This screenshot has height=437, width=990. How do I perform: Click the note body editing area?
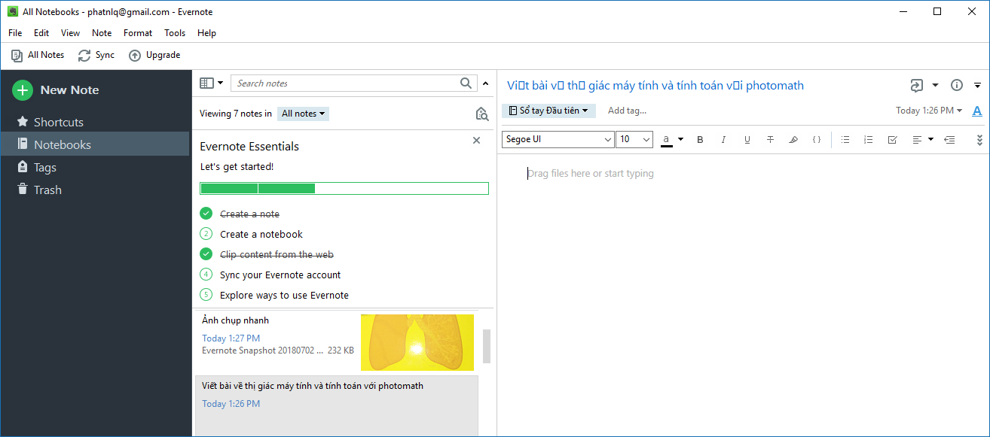pos(743,295)
